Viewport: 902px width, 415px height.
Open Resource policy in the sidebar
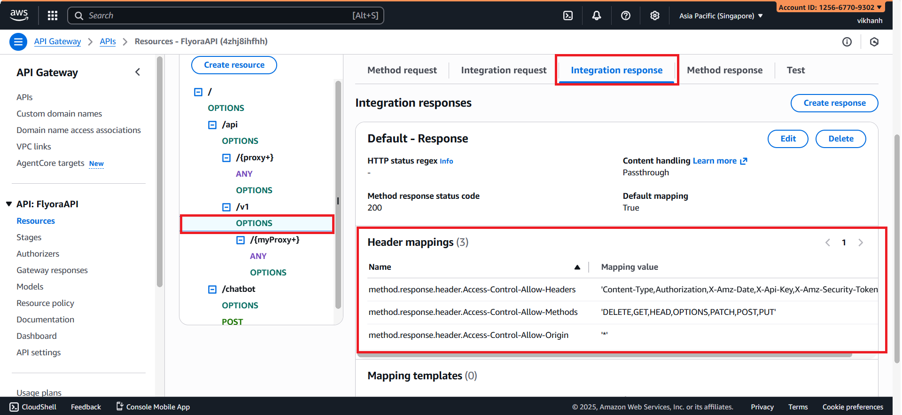pyautogui.click(x=46, y=303)
